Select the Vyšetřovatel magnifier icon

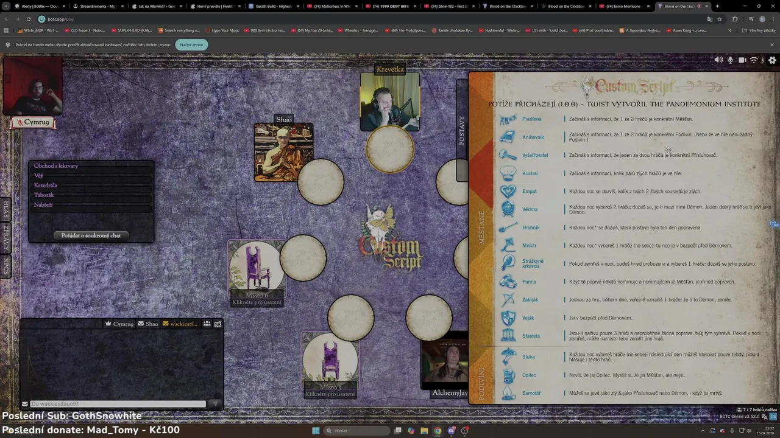click(508, 155)
